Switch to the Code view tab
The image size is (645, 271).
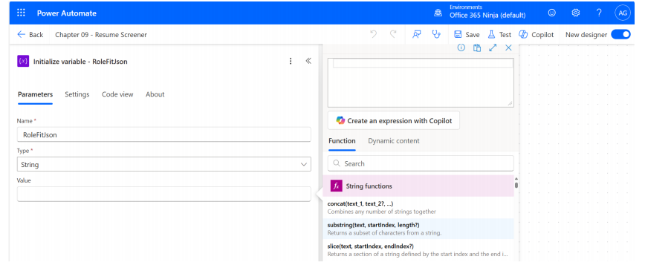[x=117, y=94]
